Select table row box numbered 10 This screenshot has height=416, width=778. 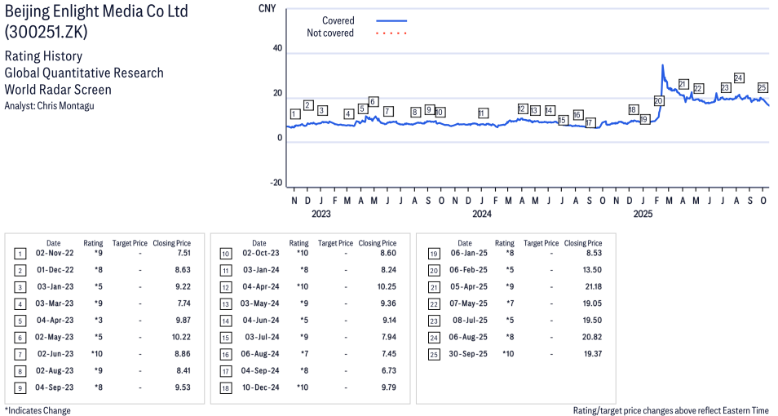pos(225,254)
